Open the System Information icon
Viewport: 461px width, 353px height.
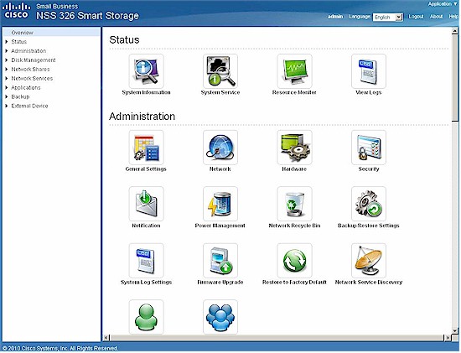146,71
